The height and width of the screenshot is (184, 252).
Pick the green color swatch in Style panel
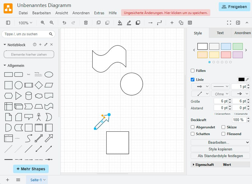coord(237,46)
